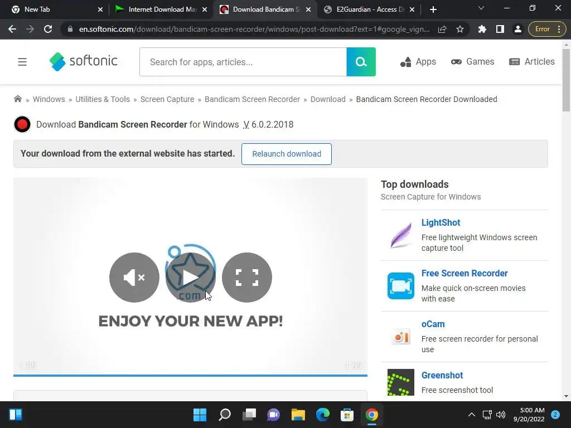Viewport: 571px width, 428px height.
Task: Click the Softonic logo
Action: coord(84,61)
